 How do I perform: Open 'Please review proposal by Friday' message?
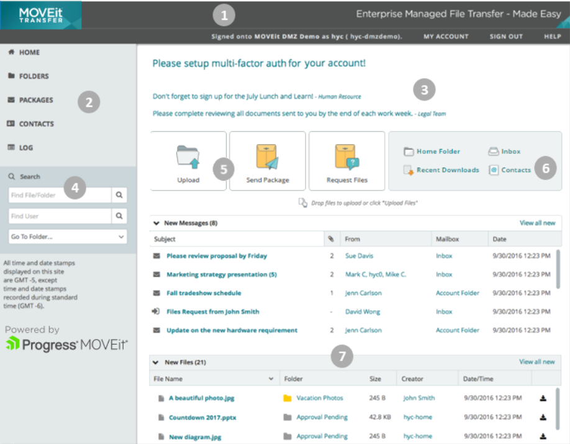coord(217,256)
